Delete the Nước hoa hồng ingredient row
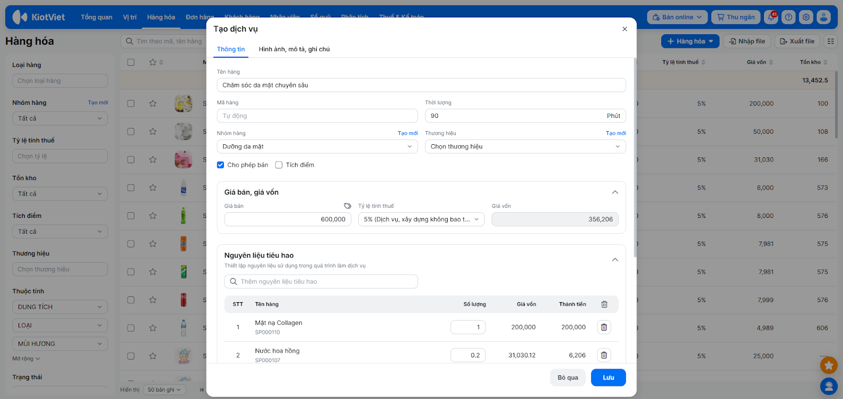843x399 pixels. click(x=604, y=355)
